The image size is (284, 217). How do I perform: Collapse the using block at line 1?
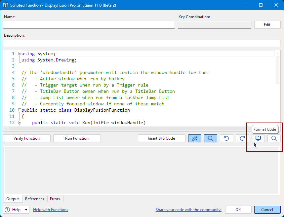tap(20, 54)
